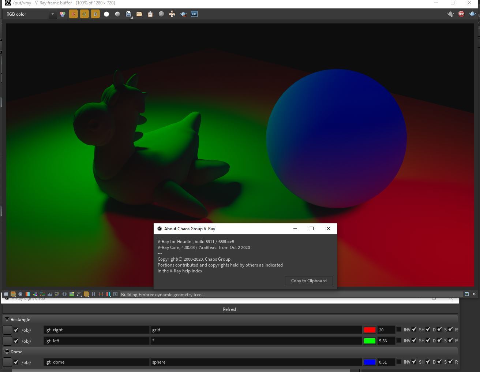
Task: Click the gray teapot icon beside STOP
Action: point(450,14)
